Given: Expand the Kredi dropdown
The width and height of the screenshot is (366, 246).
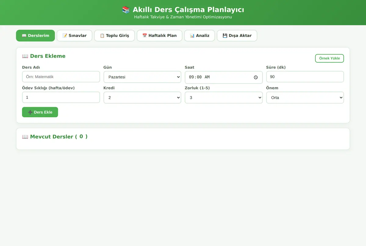Looking at the screenshot, I should click(142, 98).
